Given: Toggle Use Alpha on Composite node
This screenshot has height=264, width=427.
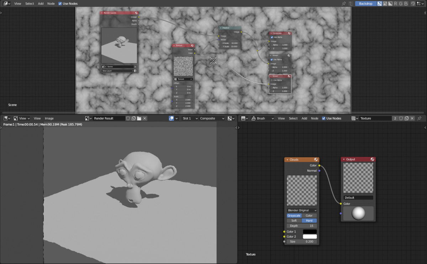Looking at the screenshot, I should 272,37.
